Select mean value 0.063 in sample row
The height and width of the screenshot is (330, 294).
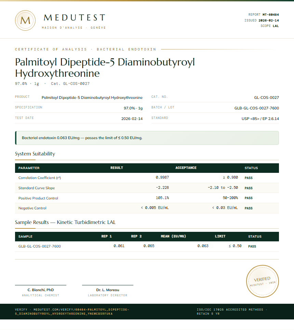click(x=203, y=246)
